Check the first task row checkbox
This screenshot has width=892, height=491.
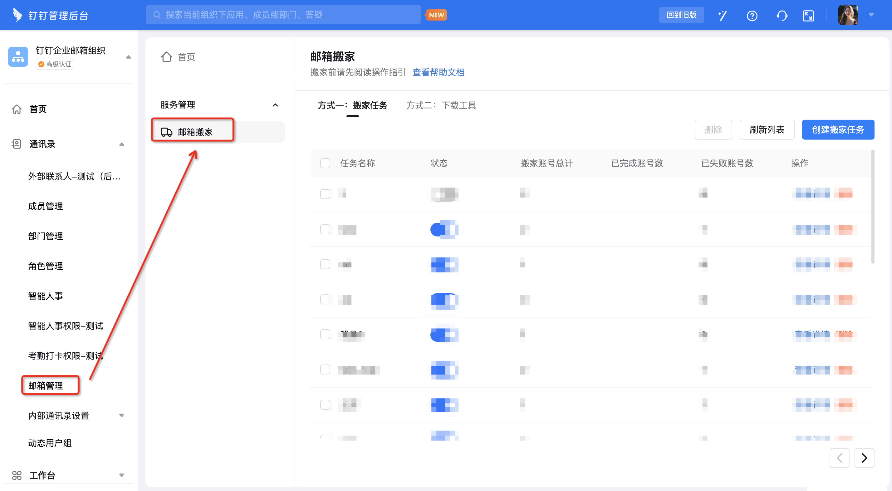pyautogui.click(x=325, y=194)
